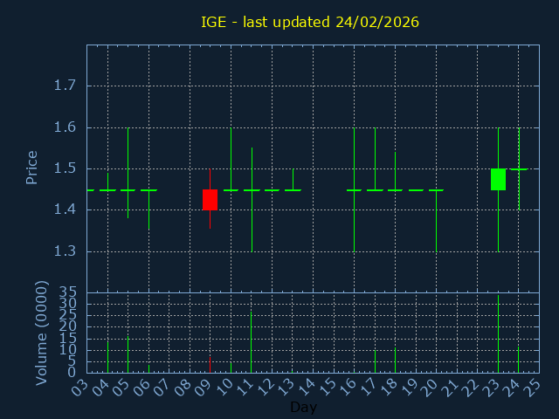
Task: Click the 35 volume tick label
Action: pyautogui.click(x=68, y=292)
